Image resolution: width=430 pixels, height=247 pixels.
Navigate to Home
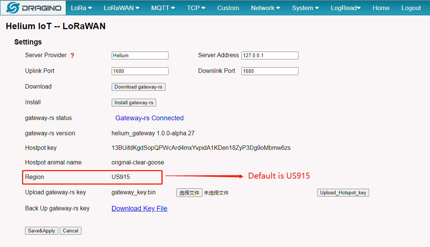click(381, 8)
